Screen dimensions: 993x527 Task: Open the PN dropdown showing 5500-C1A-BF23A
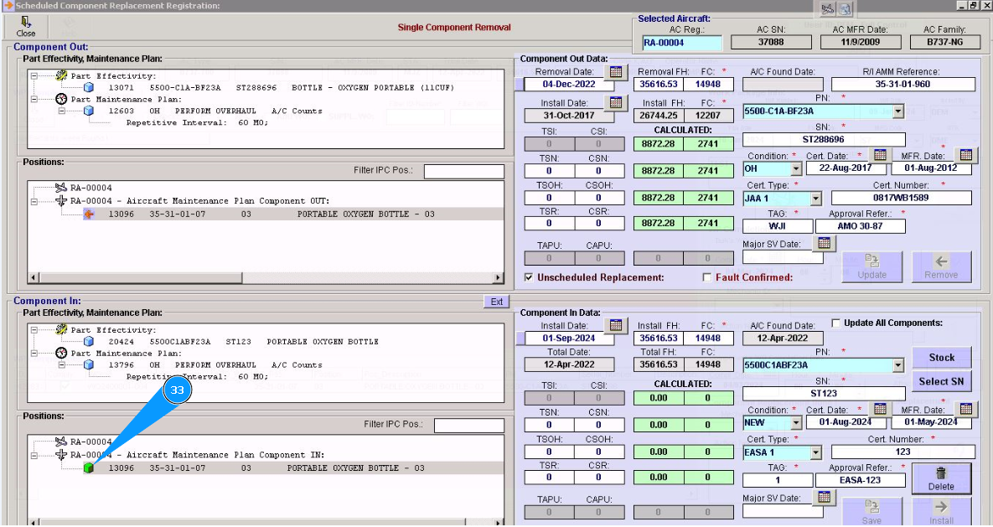tap(897, 111)
